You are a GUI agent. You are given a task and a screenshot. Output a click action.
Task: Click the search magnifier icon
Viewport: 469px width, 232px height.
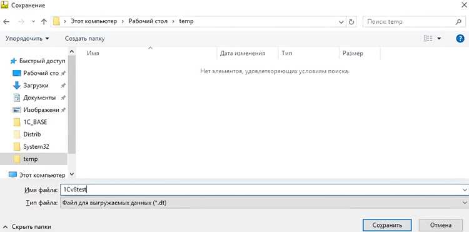458,21
